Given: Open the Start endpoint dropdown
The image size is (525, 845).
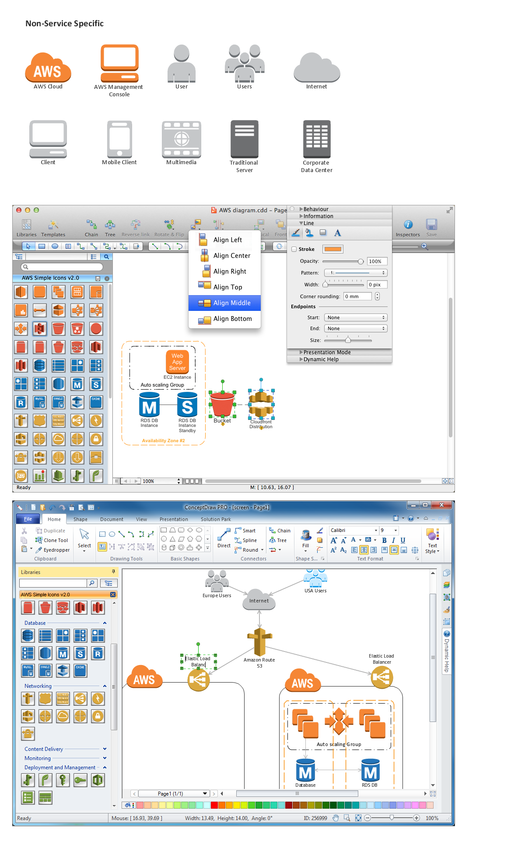Looking at the screenshot, I should (x=355, y=317).
